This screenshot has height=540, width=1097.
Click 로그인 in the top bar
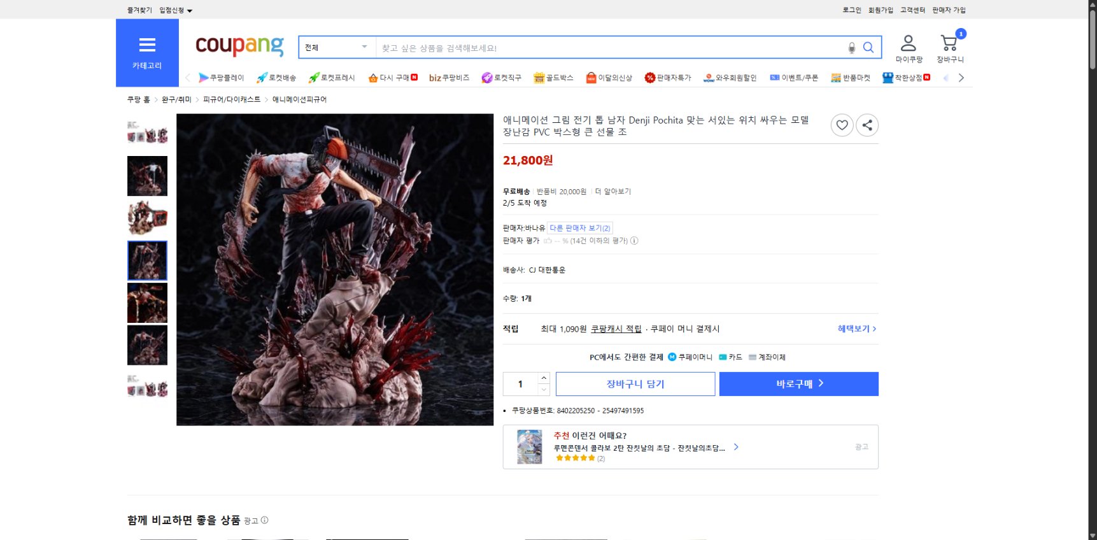tap(852, 10)
